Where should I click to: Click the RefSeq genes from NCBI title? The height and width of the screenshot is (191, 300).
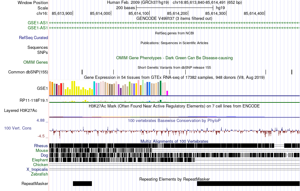tap(174, 33)
